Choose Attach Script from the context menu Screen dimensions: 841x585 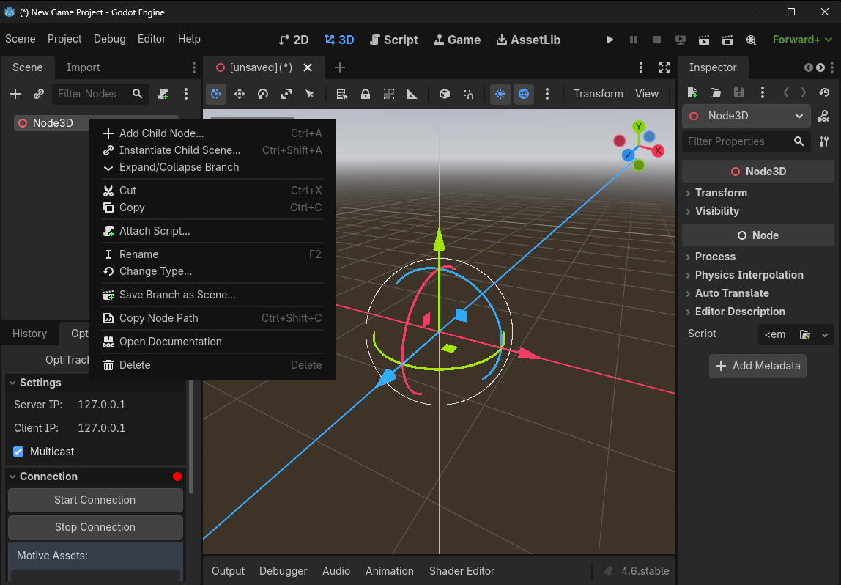[x=153, y=230]
